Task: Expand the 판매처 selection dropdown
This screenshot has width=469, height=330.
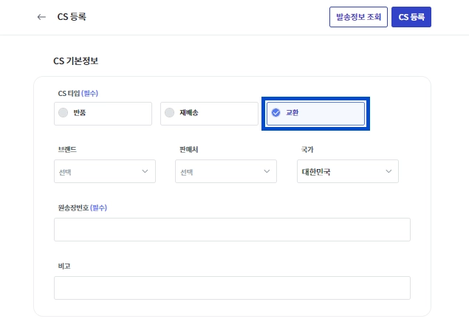Action: [226, 171]
